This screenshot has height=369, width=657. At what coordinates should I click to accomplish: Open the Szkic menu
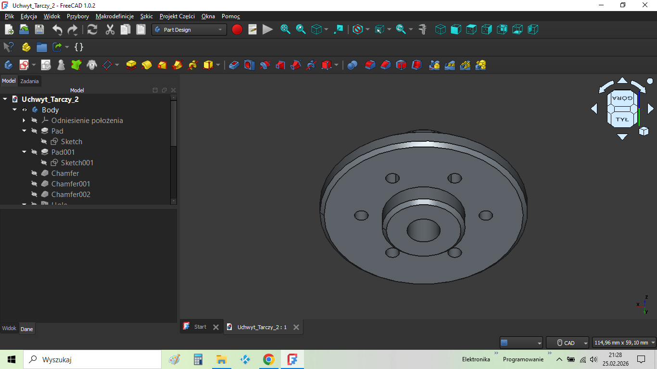point(146,16)
